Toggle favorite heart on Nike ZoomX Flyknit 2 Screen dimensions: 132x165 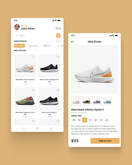point(58,90)
